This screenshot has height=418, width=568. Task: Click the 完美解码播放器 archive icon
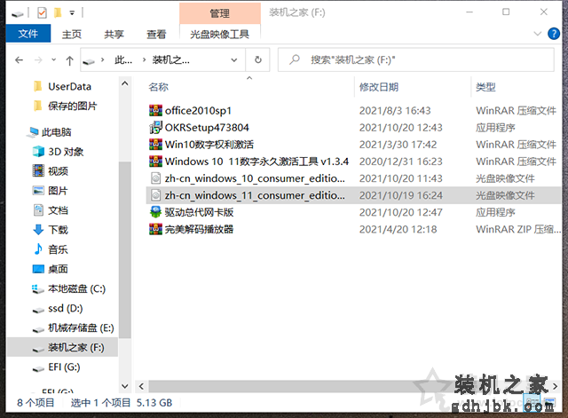point(155,229)
